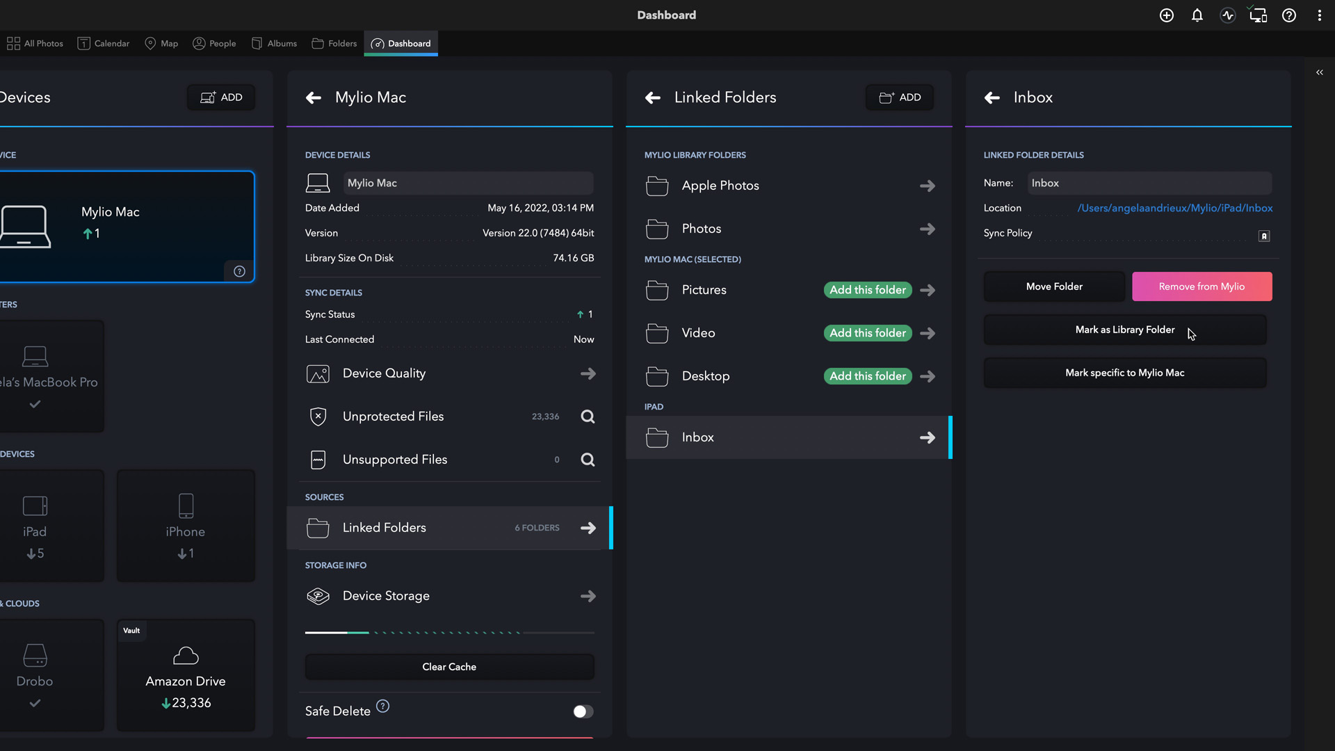This screenshot has height=751, width=1335.
Task: Select the Amazon Drive vault card
Action: tap(186, 675)
